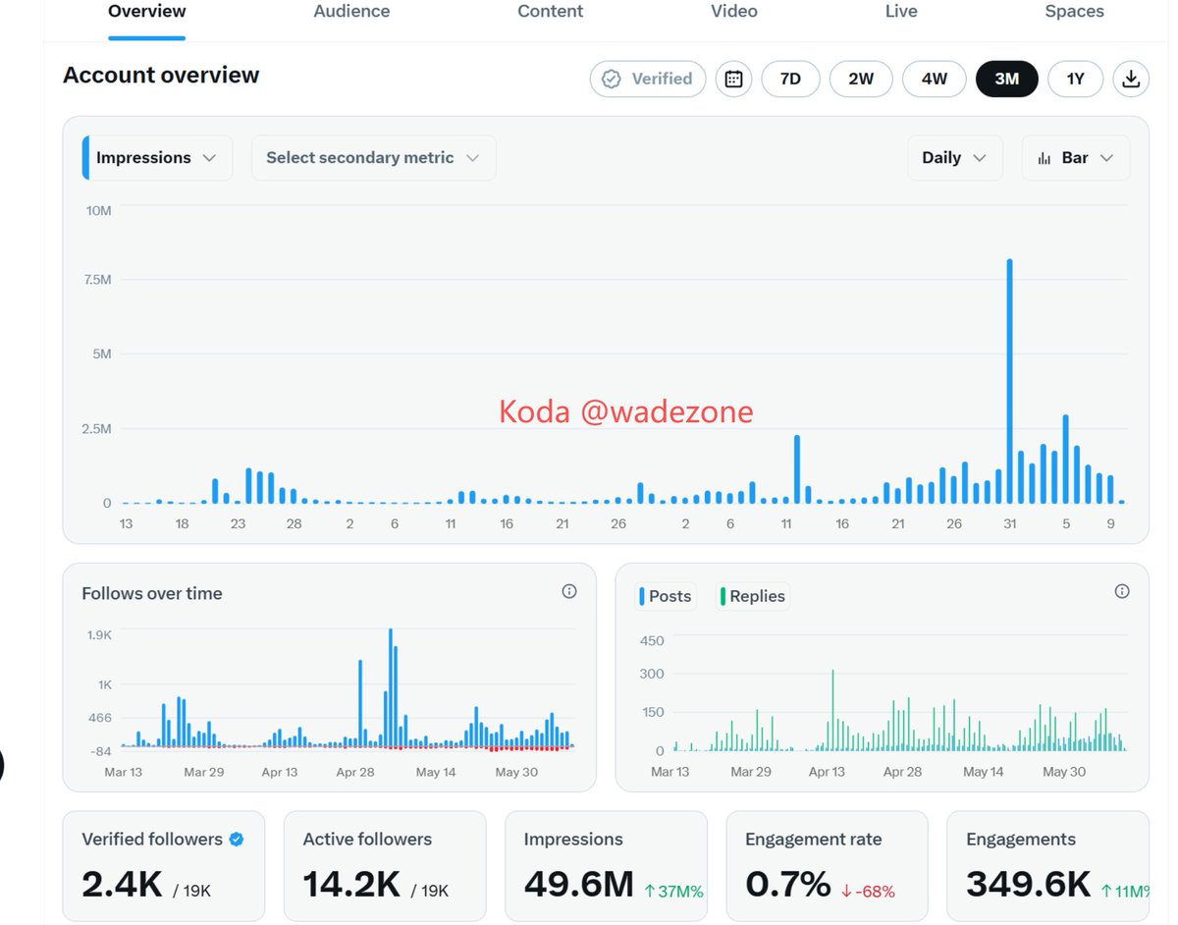Viewport: 1178px width, 925px height.
Task: Toggle the Posts series in chart legend
Action: click(666, 596)
